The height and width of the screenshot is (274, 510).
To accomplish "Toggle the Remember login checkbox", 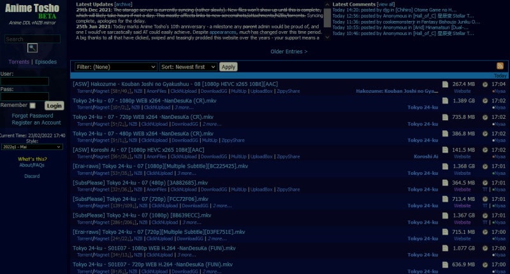I will [x=33, y=106].
